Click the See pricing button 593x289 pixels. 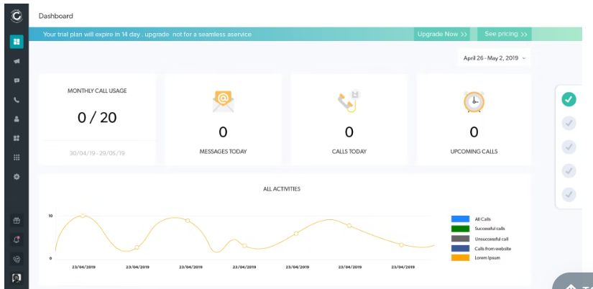(x=505, y=34)
